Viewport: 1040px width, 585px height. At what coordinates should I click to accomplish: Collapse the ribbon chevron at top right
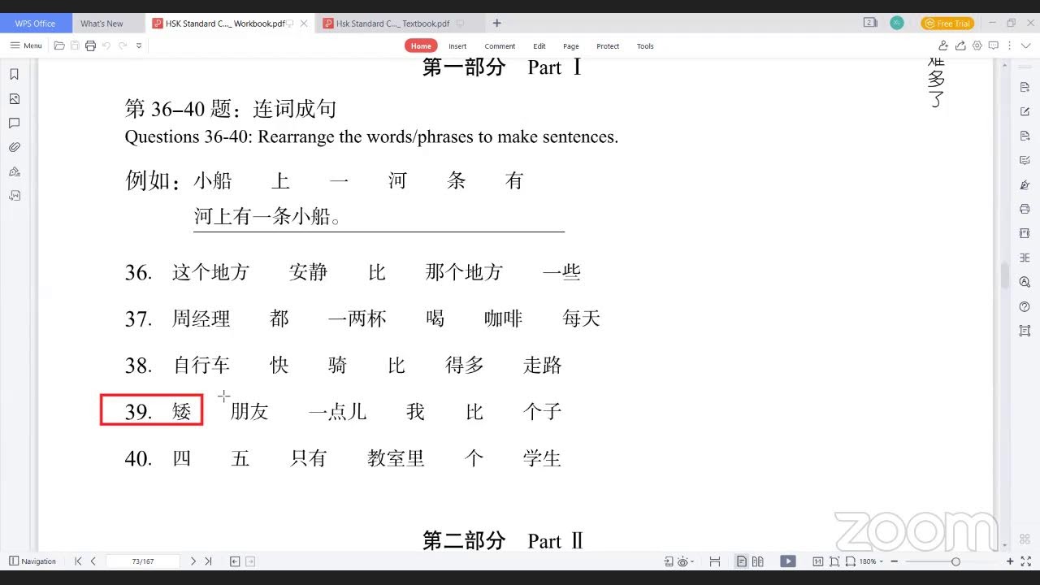1026,45
